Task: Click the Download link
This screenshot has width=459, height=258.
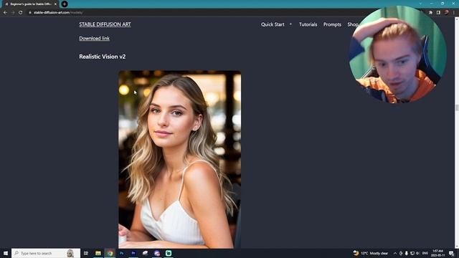Action: coord(94,38)
